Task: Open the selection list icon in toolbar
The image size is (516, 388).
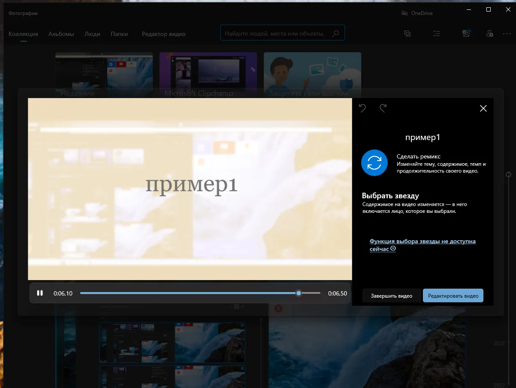Action: tap(437, 33)
